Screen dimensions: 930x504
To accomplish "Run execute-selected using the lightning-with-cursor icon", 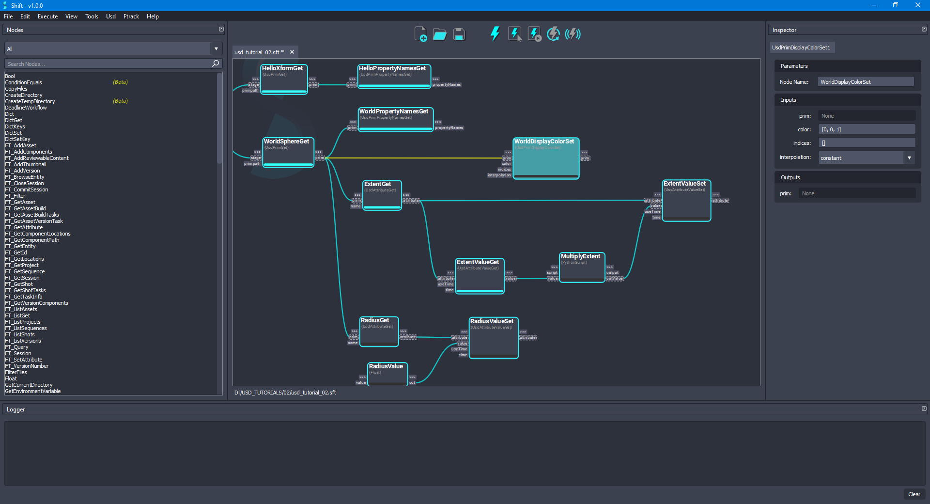I will click(514, 33).
